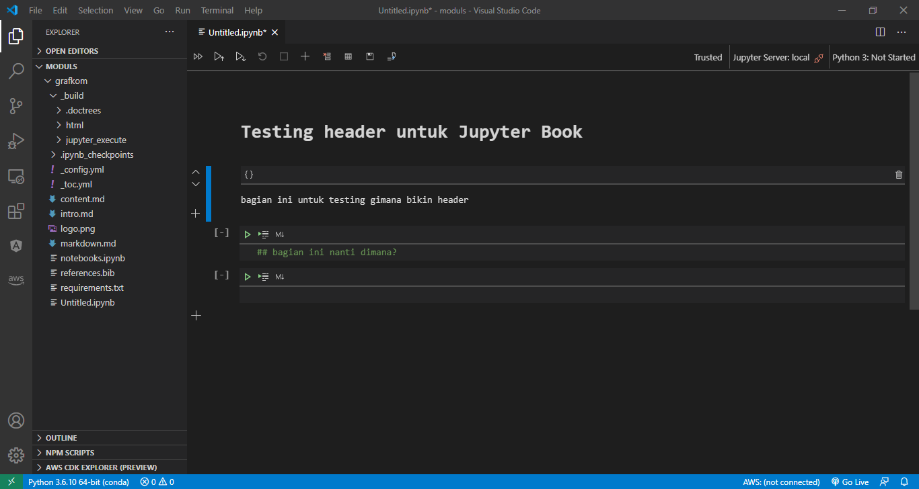Open the Accounts icon in the activity bar
This screenshot has height=489, width=919.
tap(16, 420)
